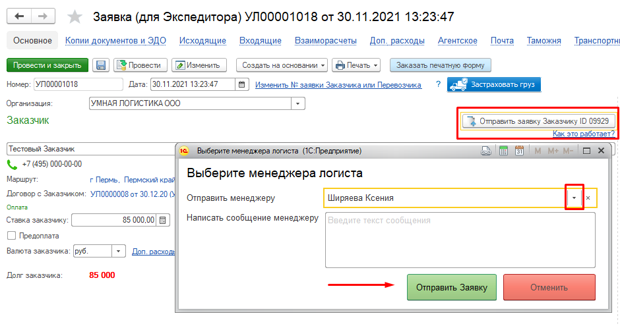620x326 pixels.
Task: Click the Ставка заказчику amount field
Action: [114, 220]
